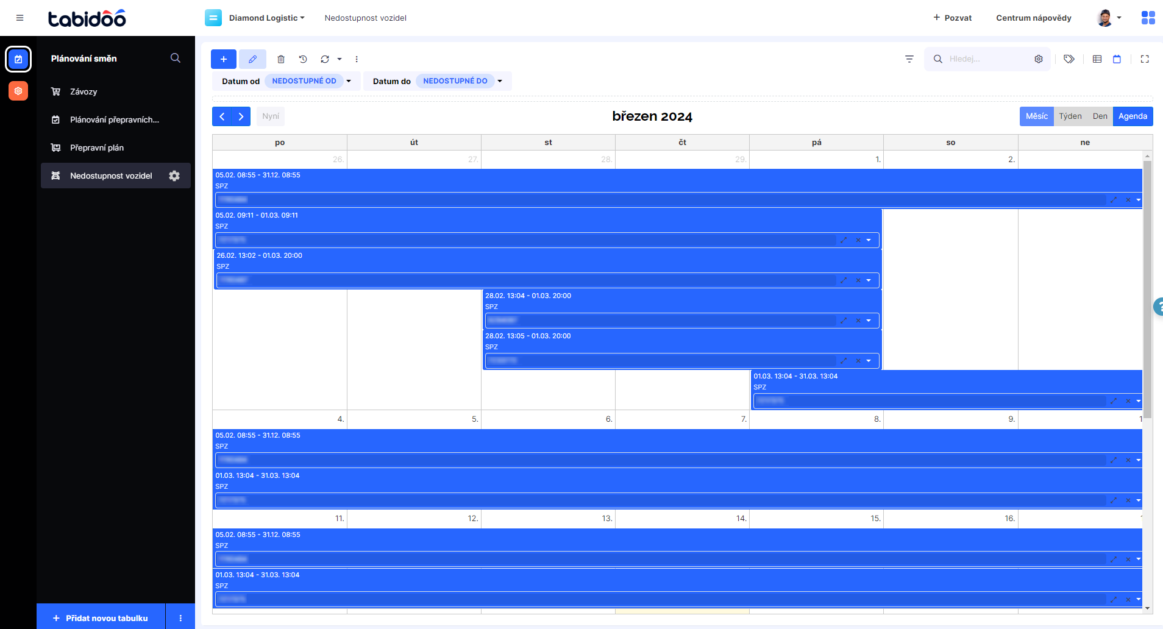The height and width of the screenshot is (629, 1163).
Task: Enter fullscreen with the expand icon
Action: click(x=1145, y=59)
